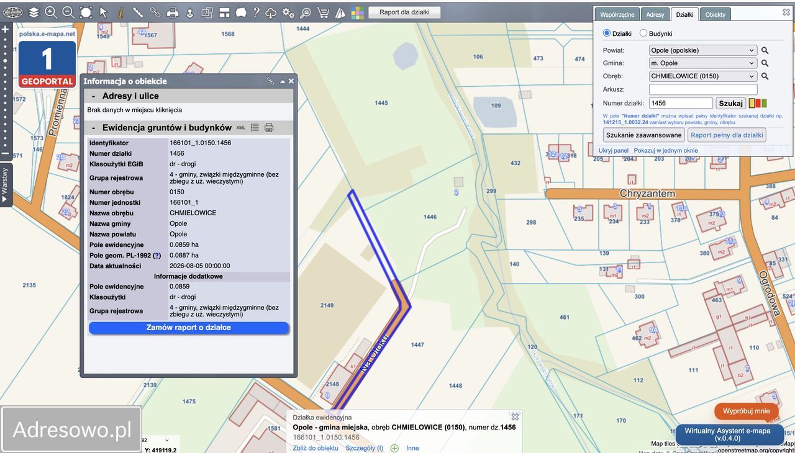The image size is (795, 453).
Task: Copy link to object information
Action: click(271, 81)
